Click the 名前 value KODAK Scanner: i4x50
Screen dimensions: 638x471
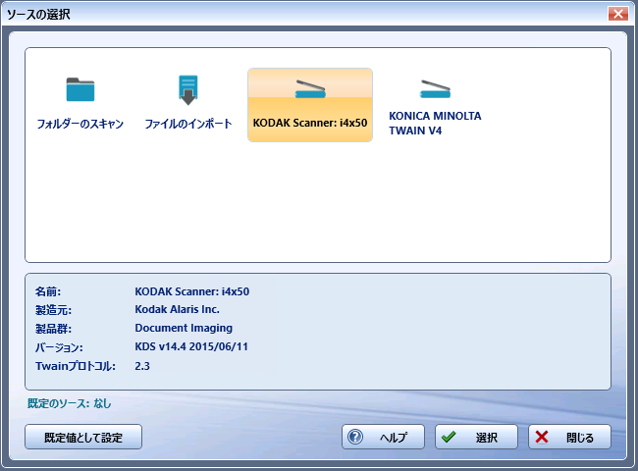192,291
